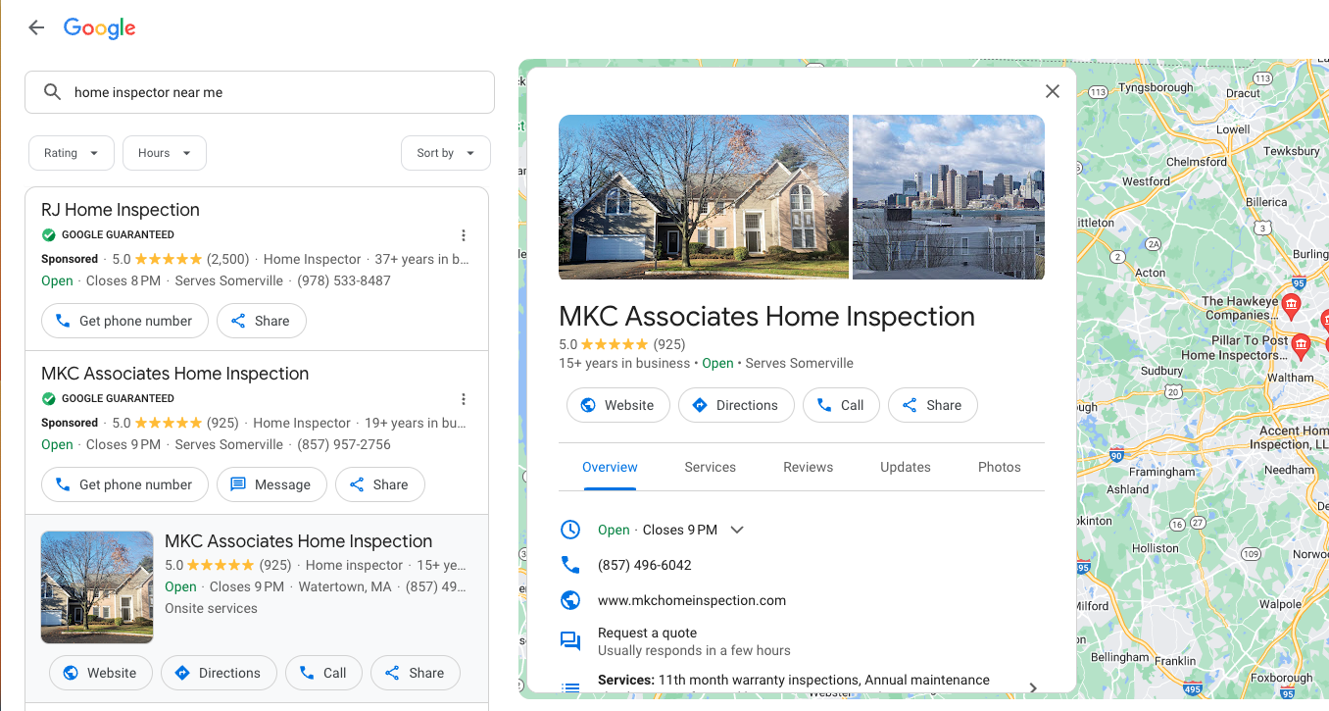1329x711 pixels.
Task: Click RJ phone number (978) 533-8487
Action: [x=344, y=281]
